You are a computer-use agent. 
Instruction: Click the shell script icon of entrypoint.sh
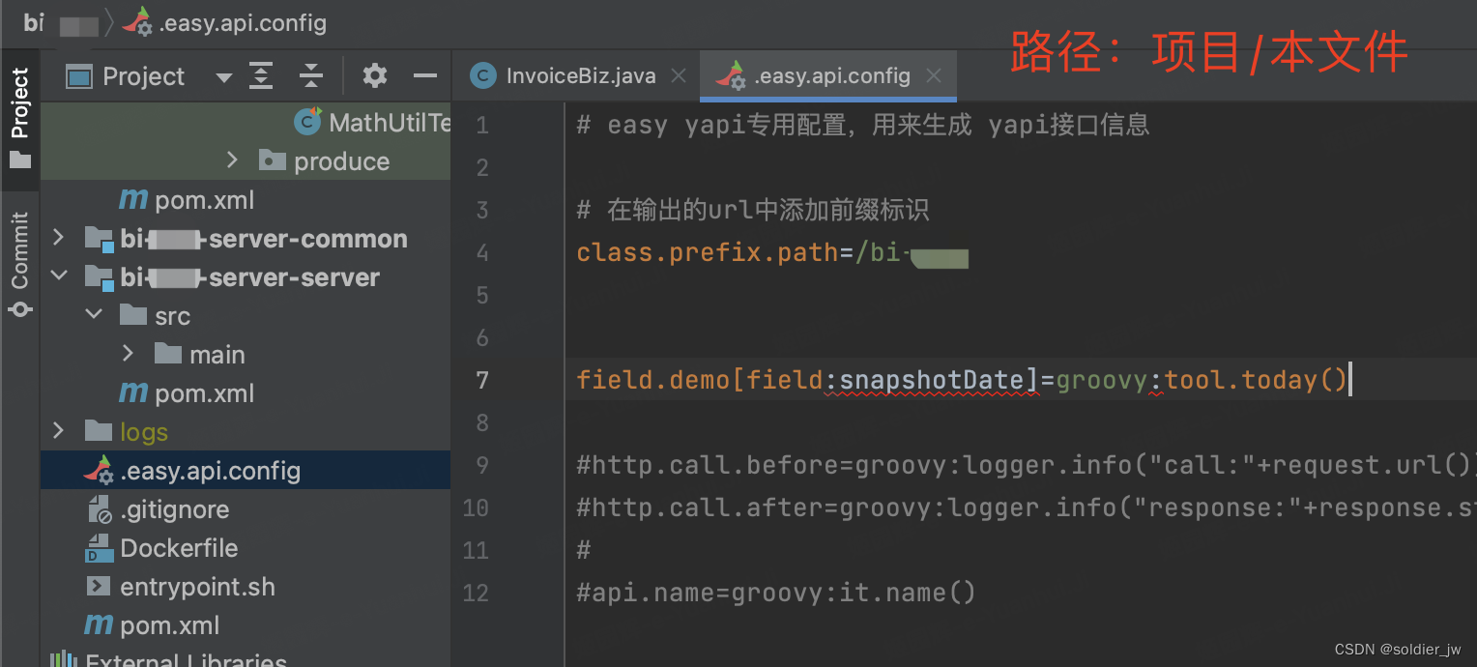coord(100,587)
